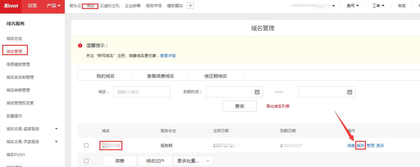Screen dimensions: 420x167
Task: Open the 工单 dropdown menu
Action: click(378, 6)
